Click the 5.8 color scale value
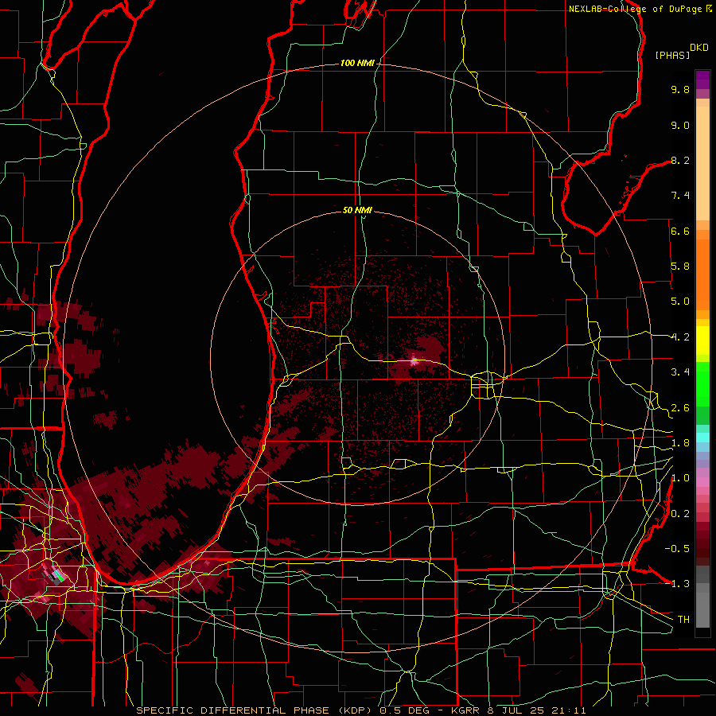The height and width of the screenshot is (716, 716). [x=680, y=267]
